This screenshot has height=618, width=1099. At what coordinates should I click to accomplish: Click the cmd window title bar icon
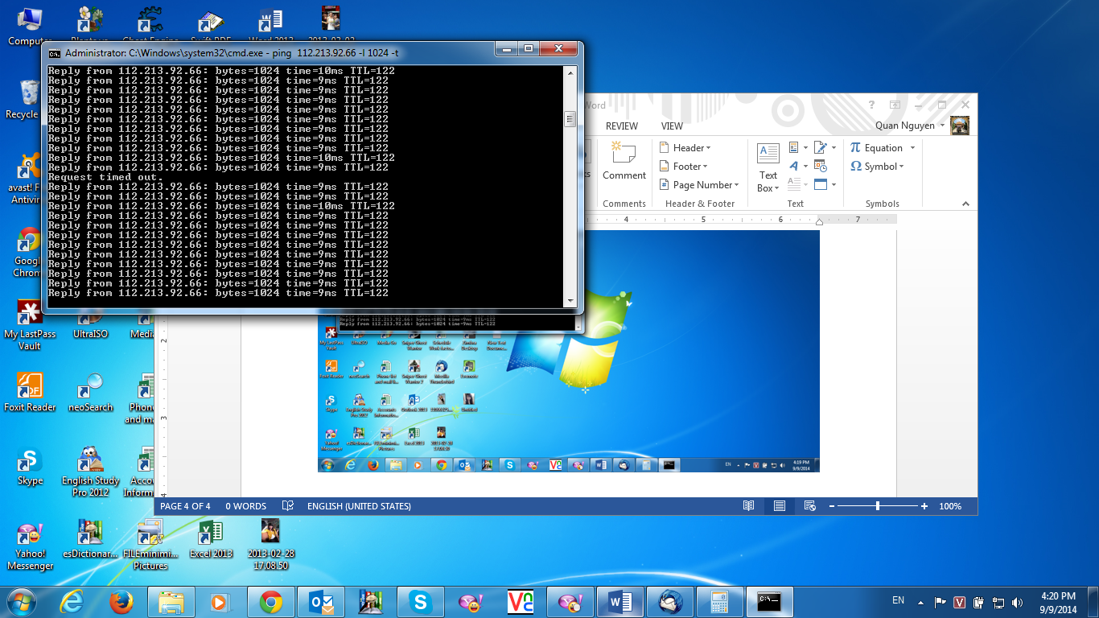point(54,53)
